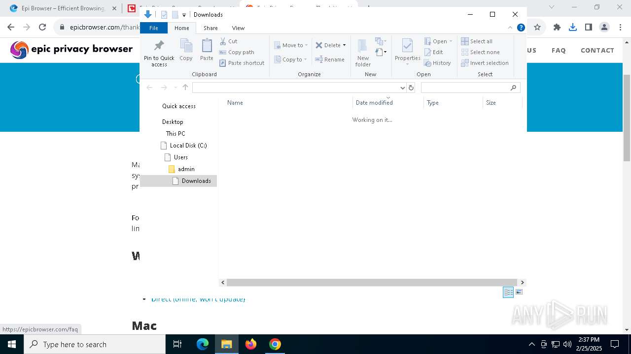Expand the Open button dropdown
631x354 pixels.
click(x=451, y=41)
